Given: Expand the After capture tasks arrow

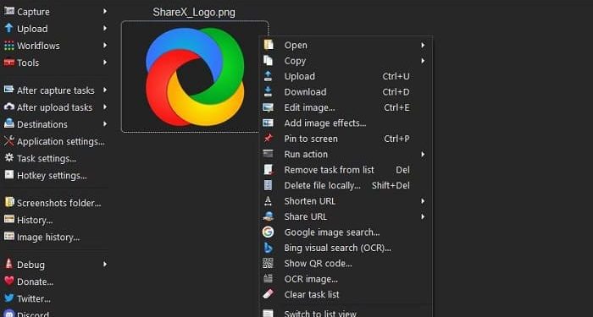Looking at the screenshot, I should (105, 90).
